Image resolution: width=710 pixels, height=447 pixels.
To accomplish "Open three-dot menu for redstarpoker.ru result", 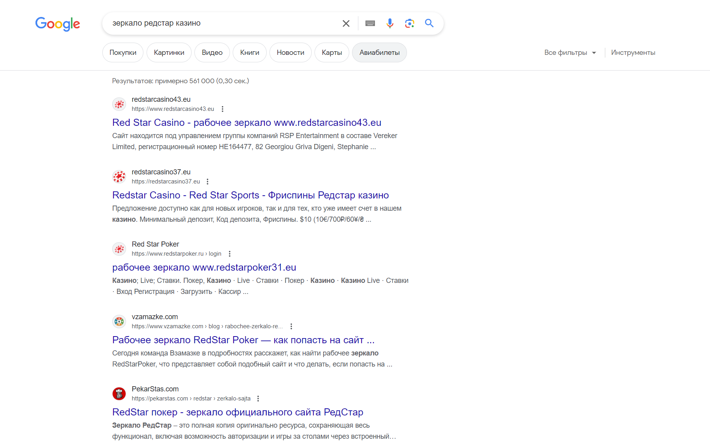I will [x=230, y=254].
